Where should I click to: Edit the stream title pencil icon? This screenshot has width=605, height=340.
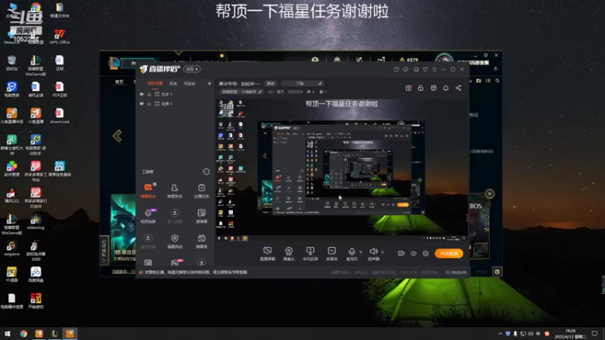(x=320, y=83)
